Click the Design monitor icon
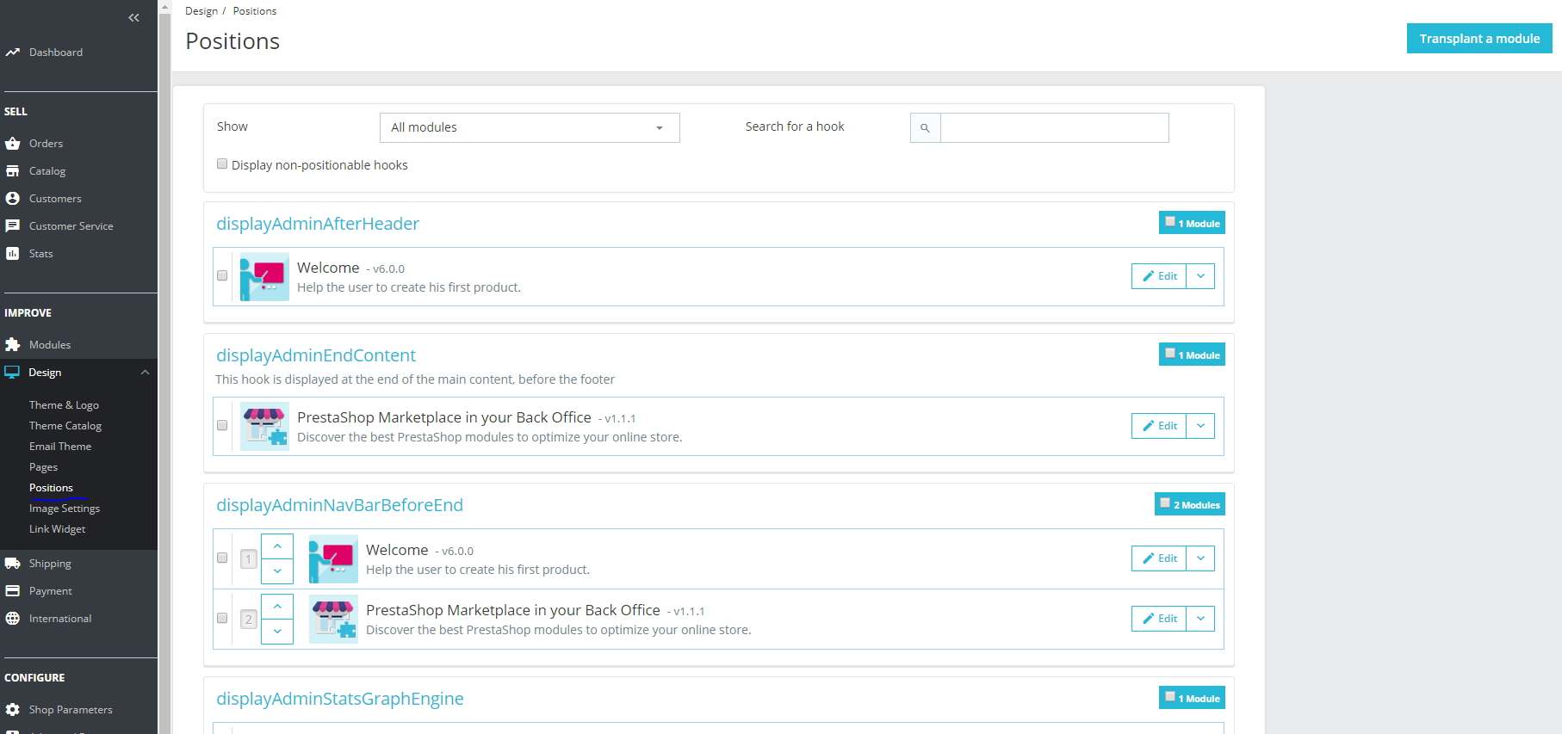The width and height of the screenshot is (1562, 734). pyautogui.click(x=12, y=373)
